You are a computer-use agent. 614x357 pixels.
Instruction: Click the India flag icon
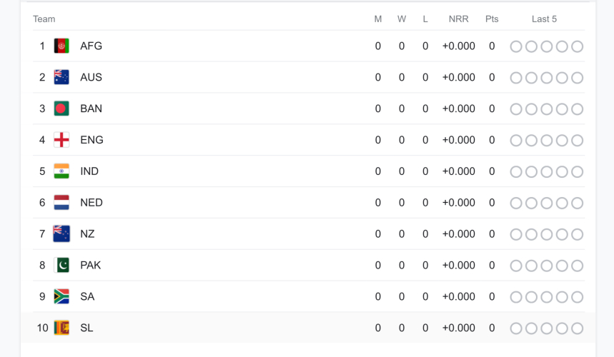[61, 172]
